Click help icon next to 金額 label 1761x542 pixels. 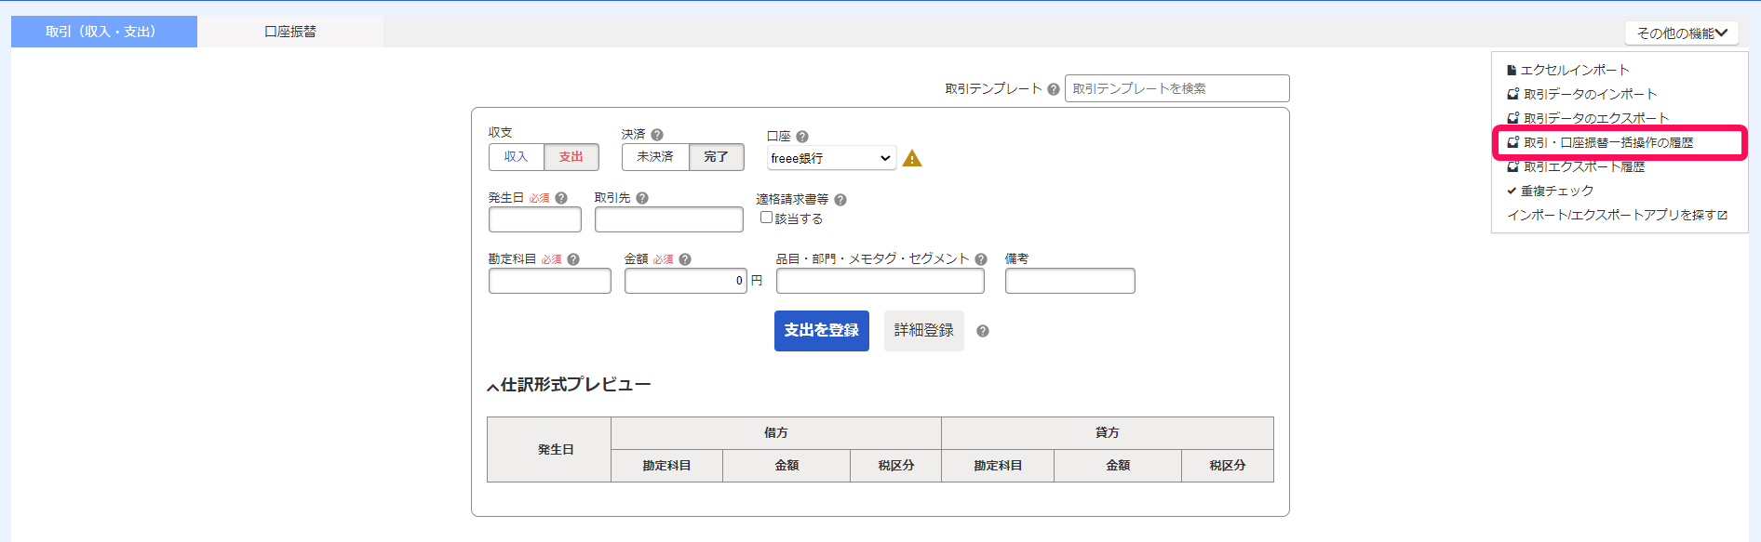click(x=685, y=259)
